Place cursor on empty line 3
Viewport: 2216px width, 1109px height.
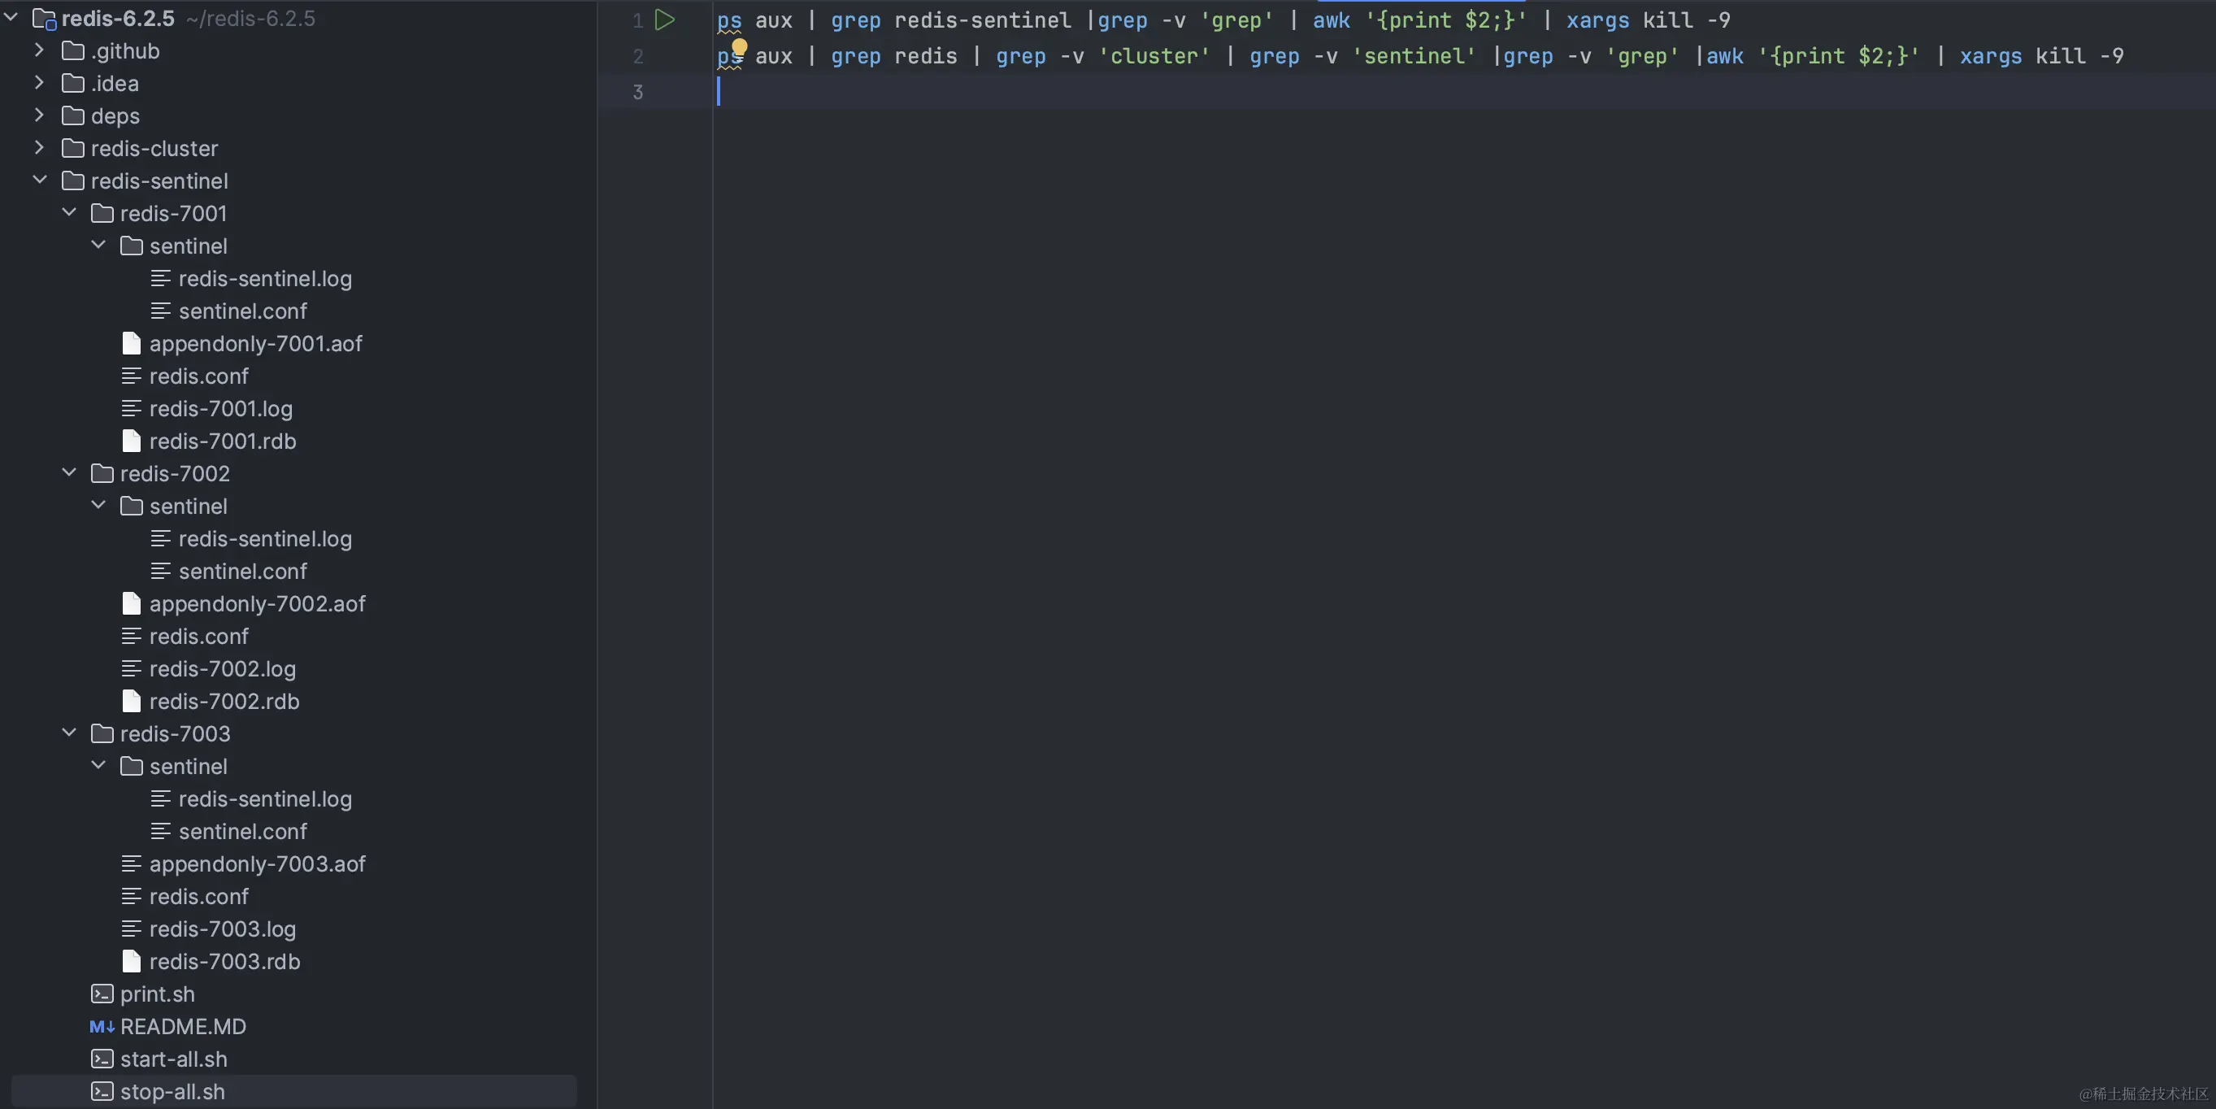[x=1032, y=92]
